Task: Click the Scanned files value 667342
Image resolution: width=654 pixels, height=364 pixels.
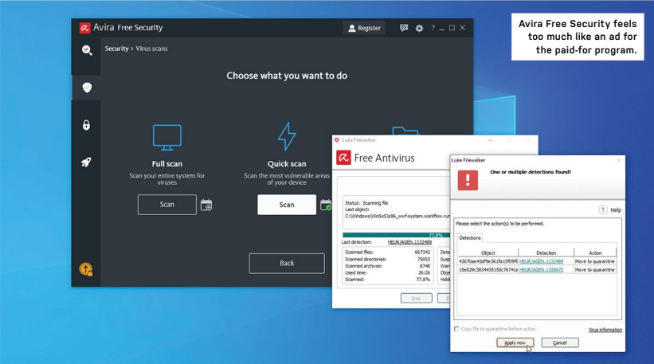Action: (x=422, y=252)
